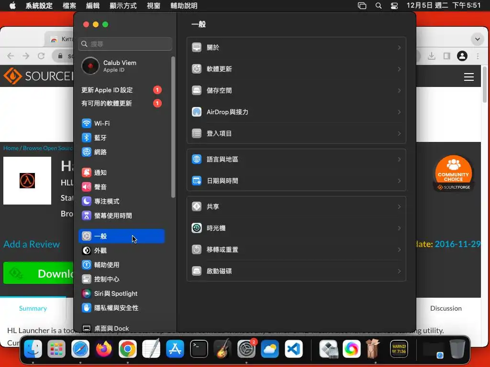Screen dimensions: 490x367
Task: Open the 視窗 menu
Action: coord(154,6)
